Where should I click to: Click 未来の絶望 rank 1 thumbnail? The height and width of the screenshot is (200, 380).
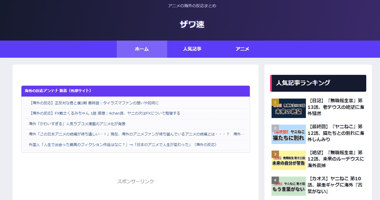click(x=288, y=108)
